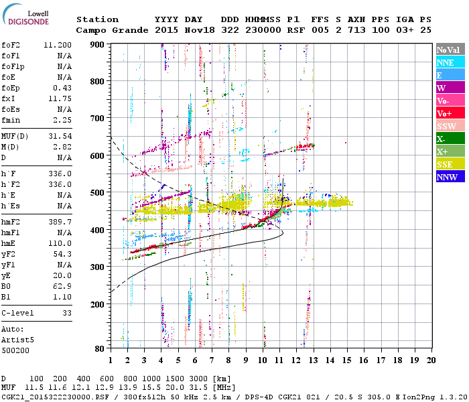The height and width of the screenshot is (402, 469).
Task: Click the hmF2 value 389.7
Action: click(x=60, y=222)
